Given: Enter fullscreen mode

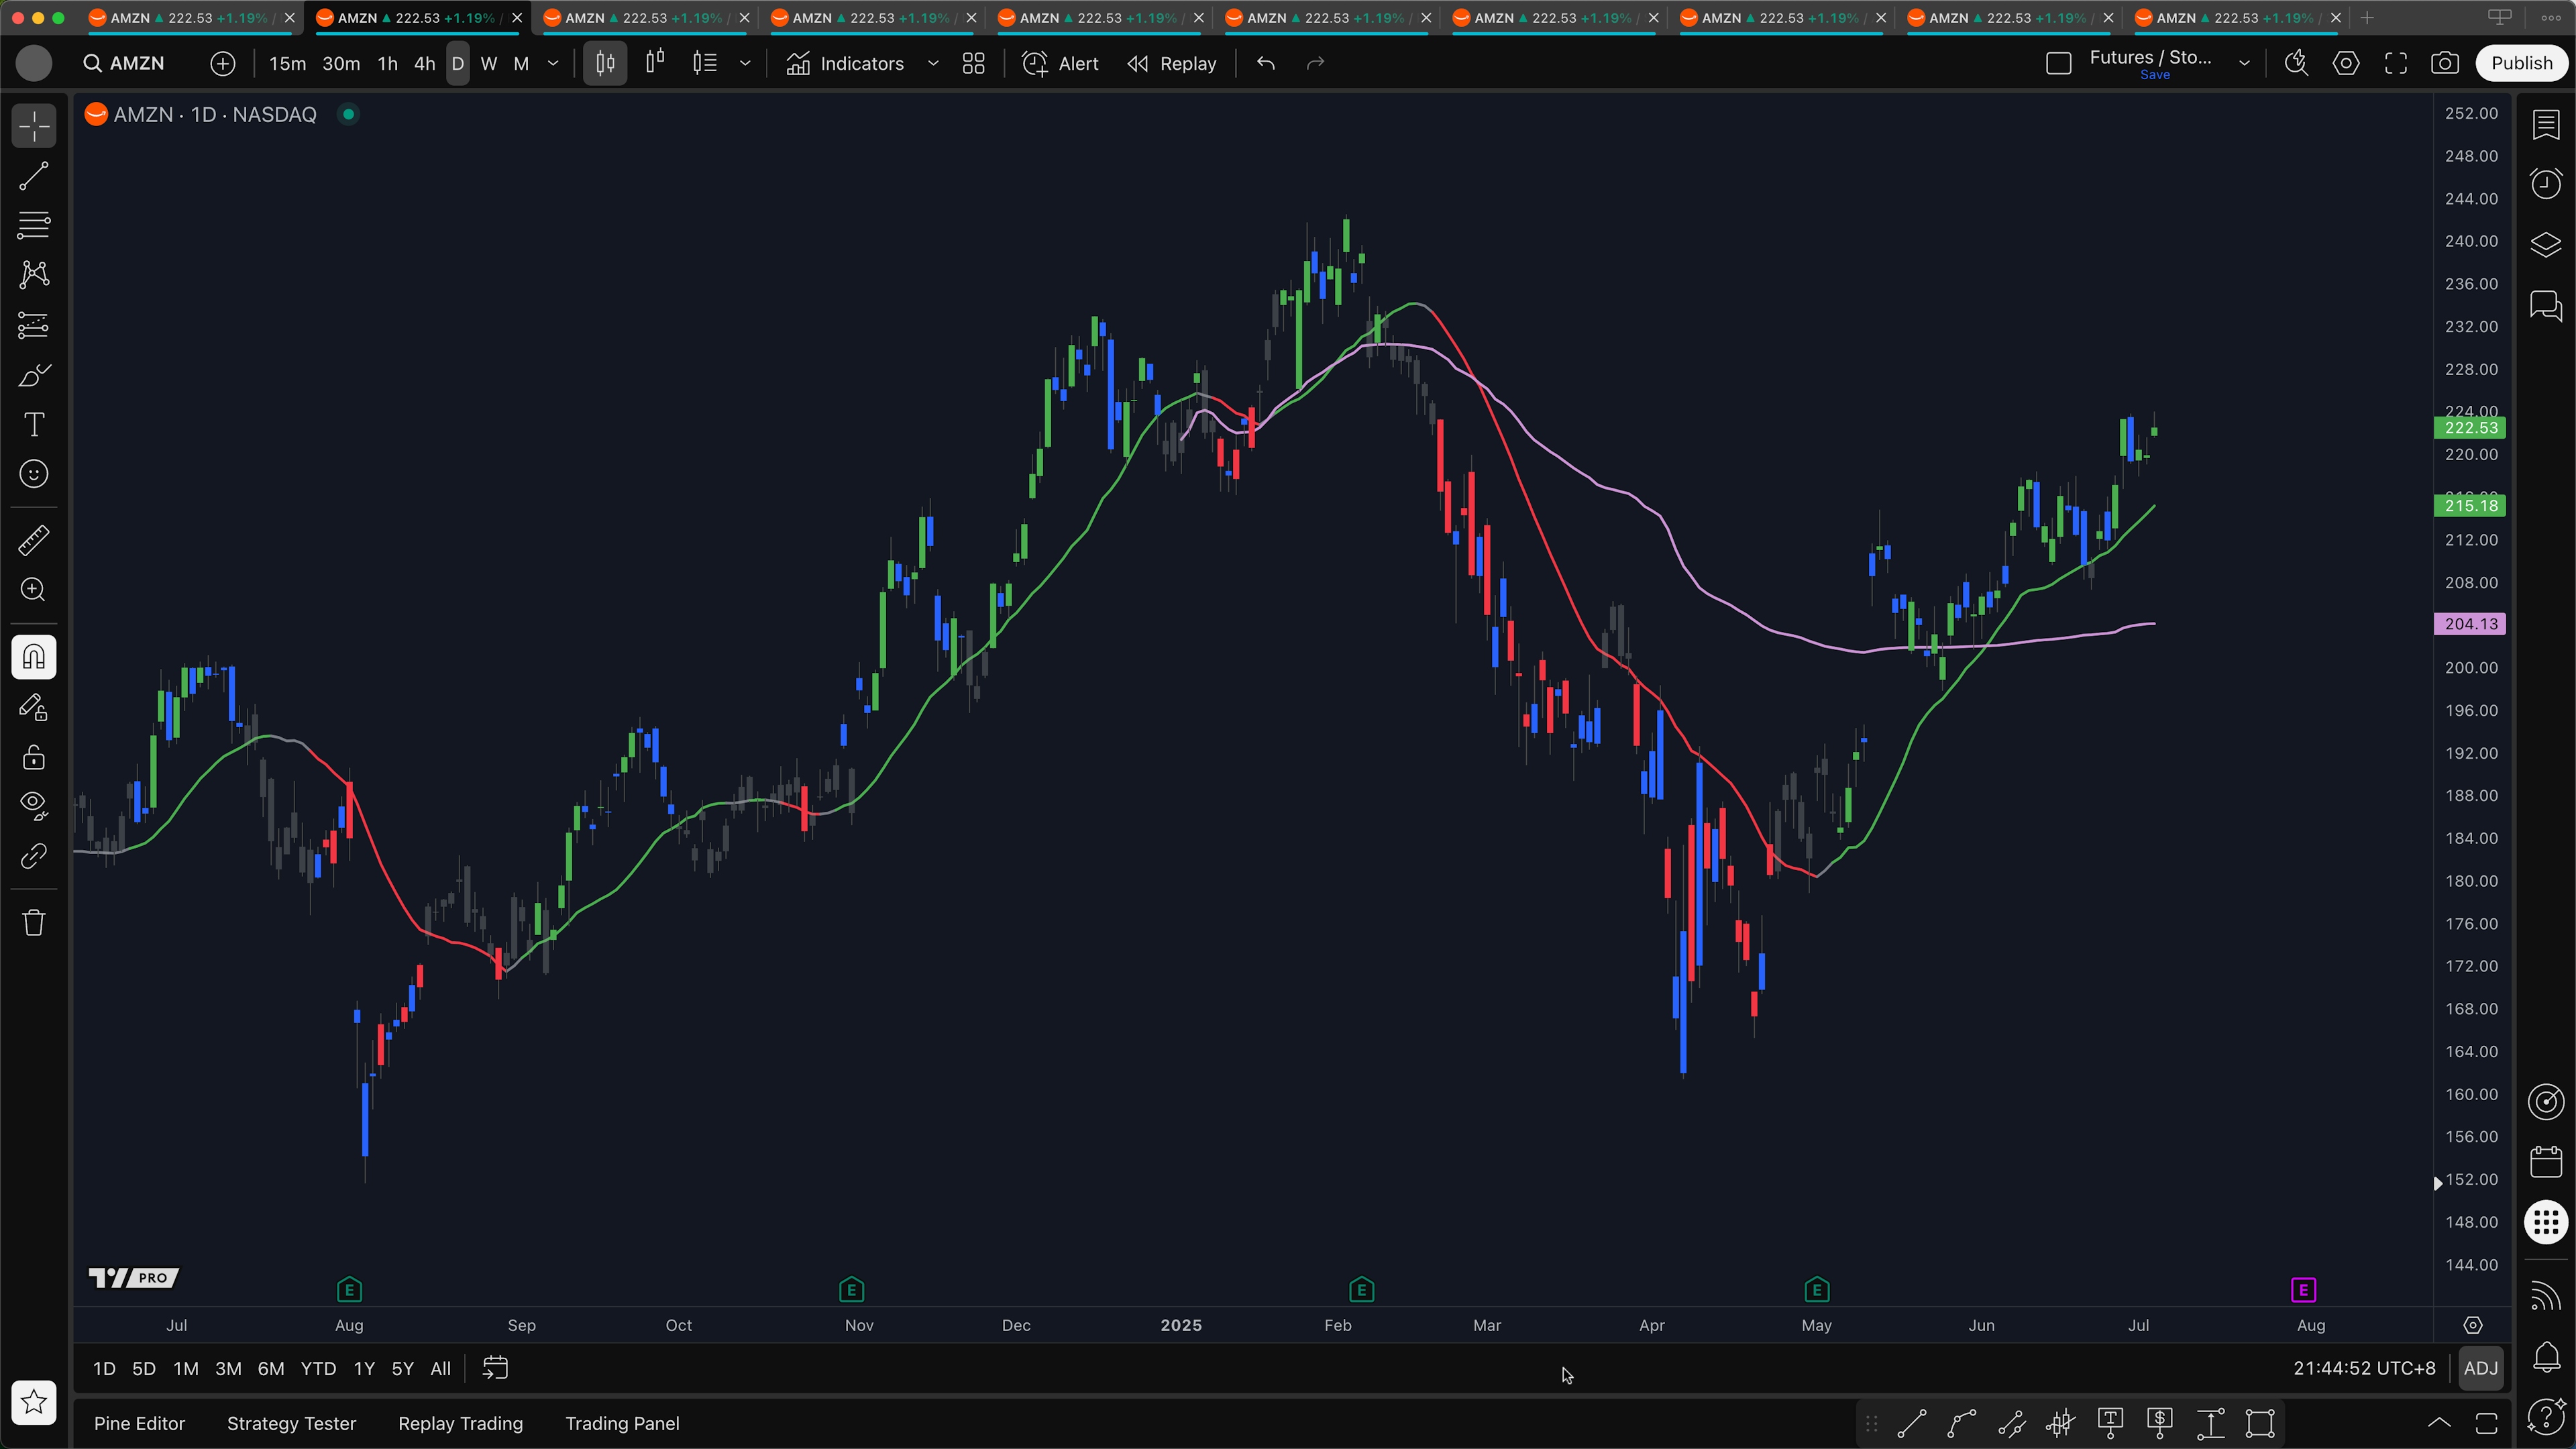Looking at the screenshot, I should (x=2396, y=64).
